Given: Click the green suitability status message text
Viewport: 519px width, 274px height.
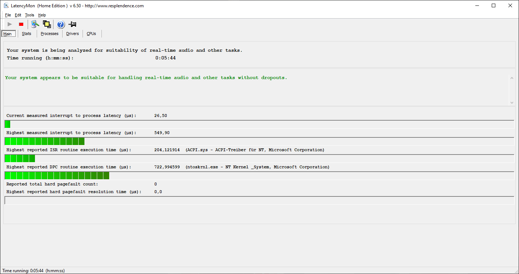Looking at the screenshot, I should 146,78.
